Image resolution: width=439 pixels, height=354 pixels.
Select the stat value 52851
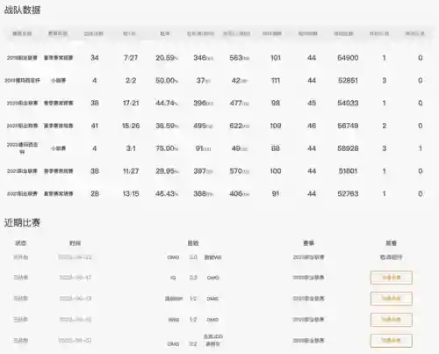[348, 80]
